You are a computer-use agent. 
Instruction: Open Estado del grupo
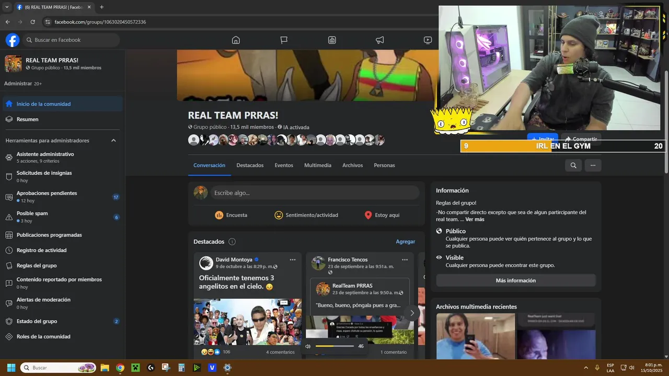pyautogui.click(x=62, y=321)
